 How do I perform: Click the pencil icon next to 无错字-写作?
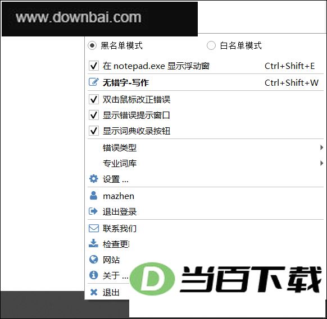click(94, 82)
